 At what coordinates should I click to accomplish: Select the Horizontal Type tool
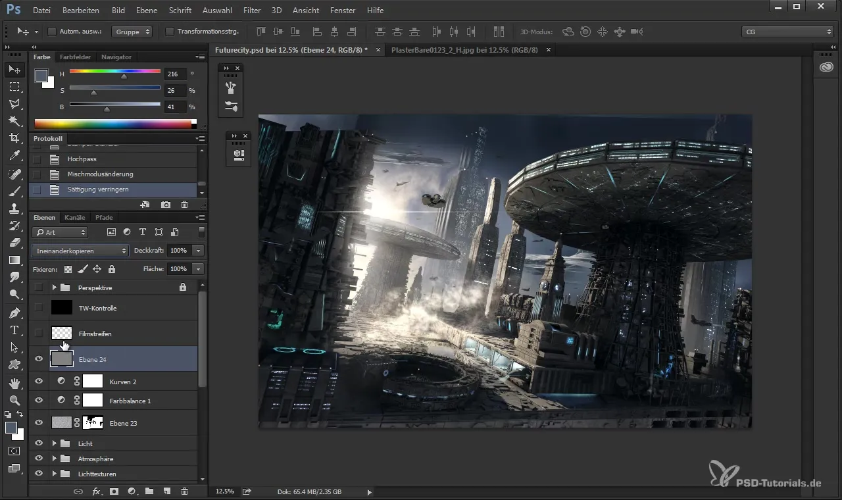click(x=14, y=330)
